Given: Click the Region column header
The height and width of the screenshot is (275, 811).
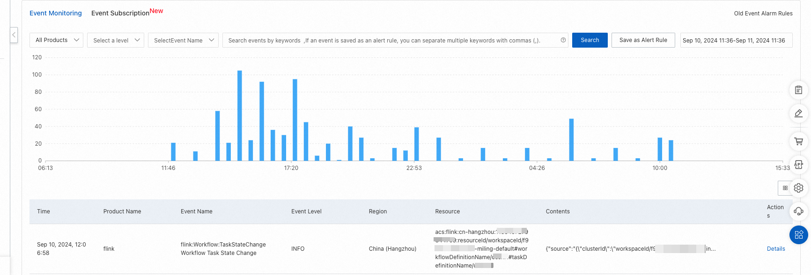Looking at the screenshot, I should (378, 212).
